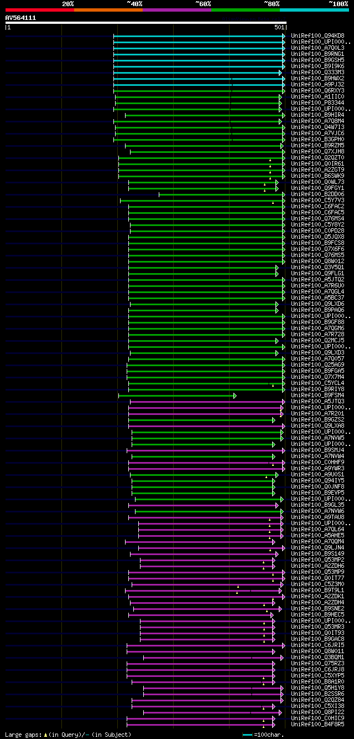Image resolution: width=354 pixels, height=739 pixels.
Task: Select the UniRef100_A9PJ32 label
Action: (x=317, y=84)
